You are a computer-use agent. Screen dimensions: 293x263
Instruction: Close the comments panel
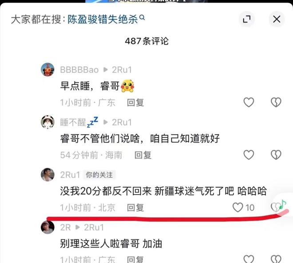(x=277, y=19)
